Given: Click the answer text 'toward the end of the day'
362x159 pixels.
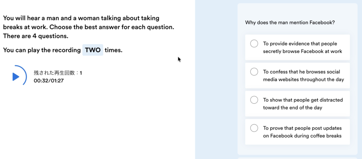Looking at the screenshot, I should click(x=292, y=108).
